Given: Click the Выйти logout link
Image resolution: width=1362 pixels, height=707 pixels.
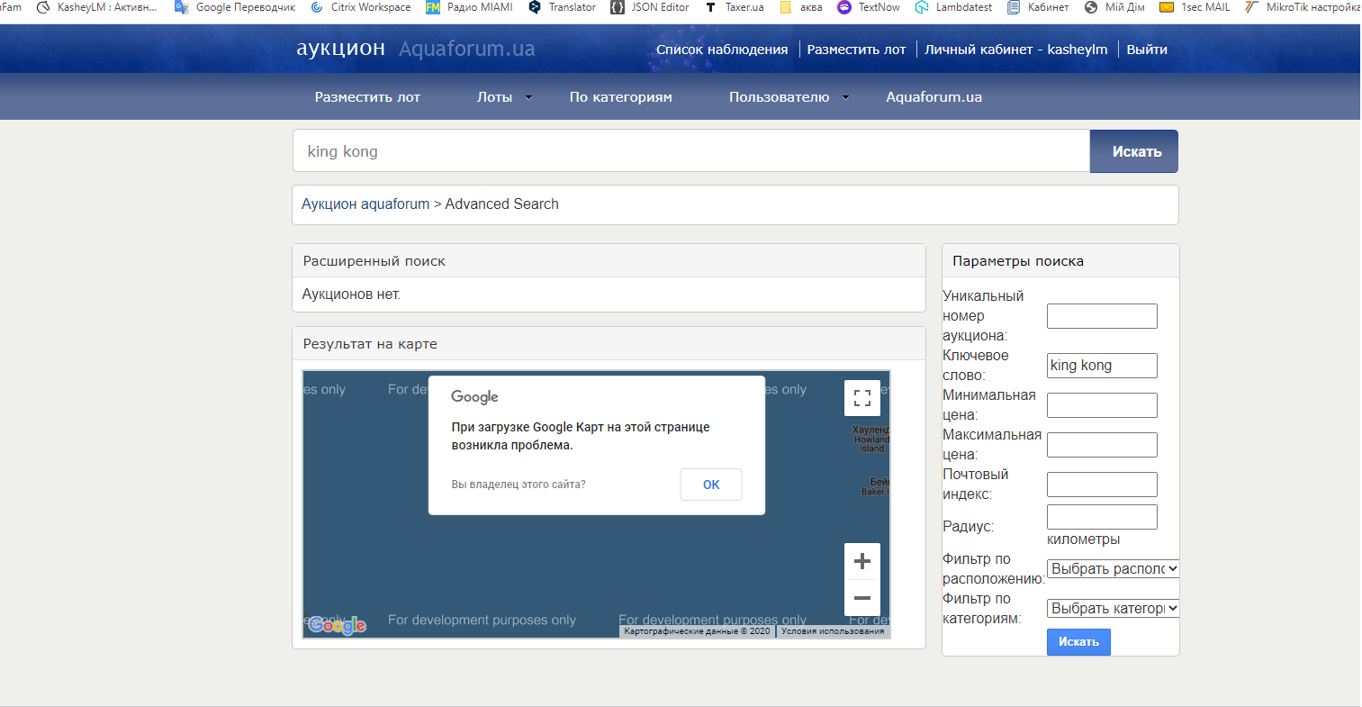Looking at the screenshot, I should click(1146, 50).
